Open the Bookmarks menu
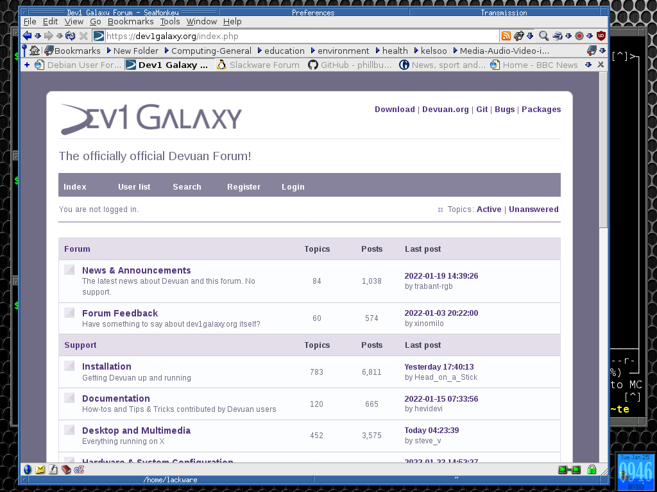 130,21
